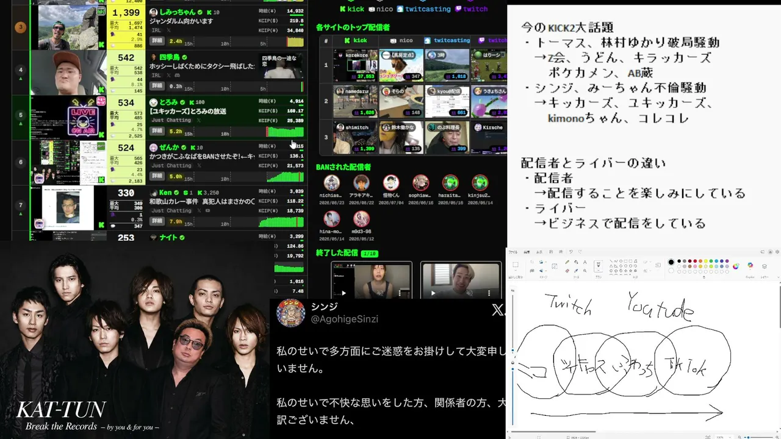Click the banned streamer 怪物くん avatar
This screenshot has width=781, height=439.
[390, 183]
